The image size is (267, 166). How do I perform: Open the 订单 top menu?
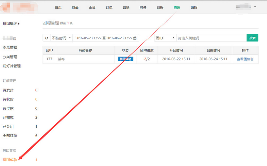click(109, 7)
